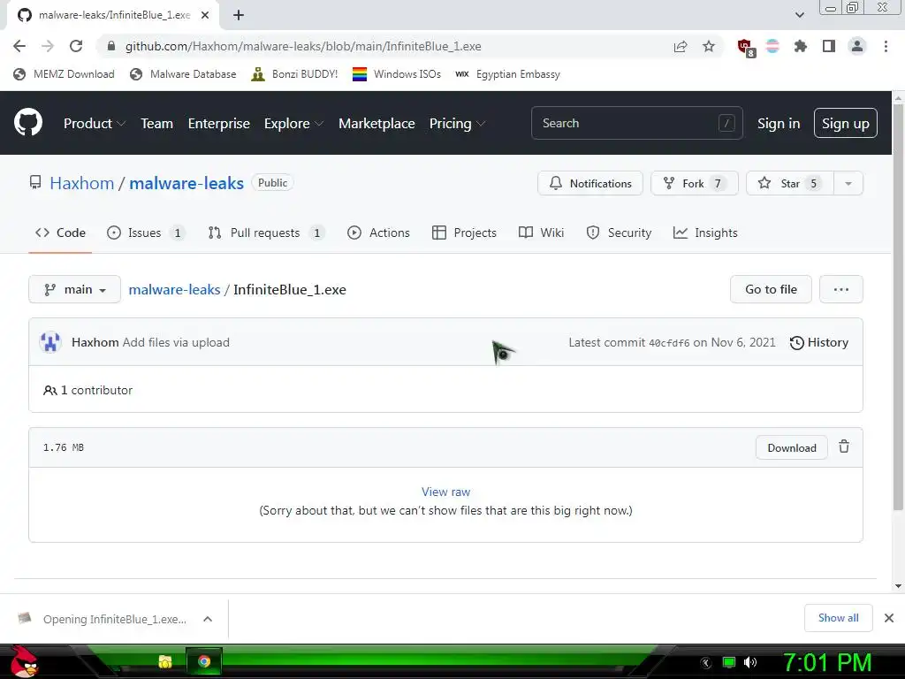Viewport: 905px width, 679px height.
Task: Download the InfiniteBlue_1.exe file
Action: 791,447
